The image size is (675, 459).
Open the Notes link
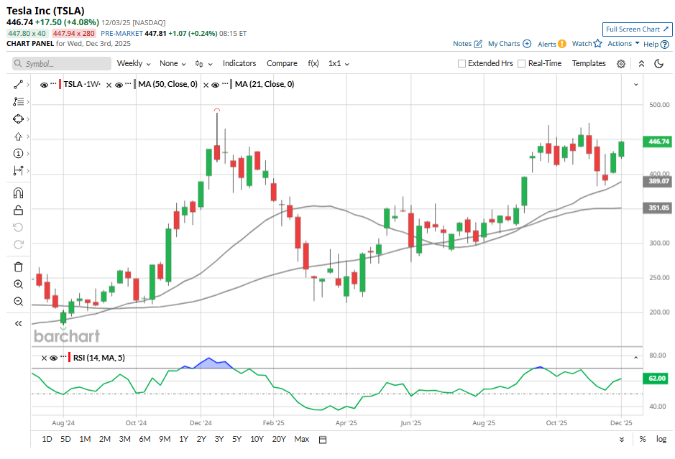(467, 43)
